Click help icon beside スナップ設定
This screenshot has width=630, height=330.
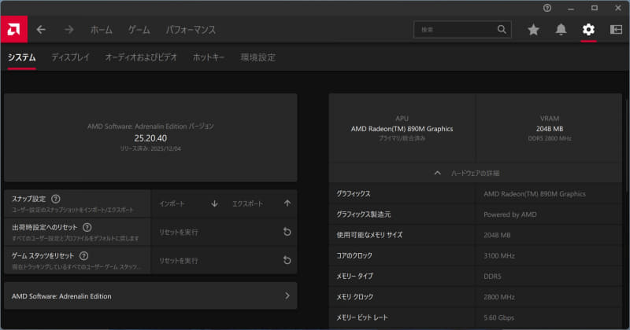(56, 199)
